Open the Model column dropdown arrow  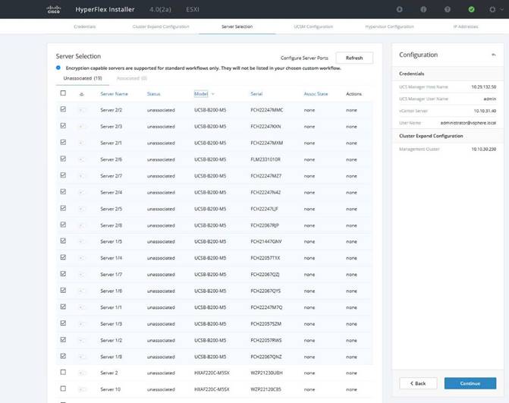click(213, 94)
